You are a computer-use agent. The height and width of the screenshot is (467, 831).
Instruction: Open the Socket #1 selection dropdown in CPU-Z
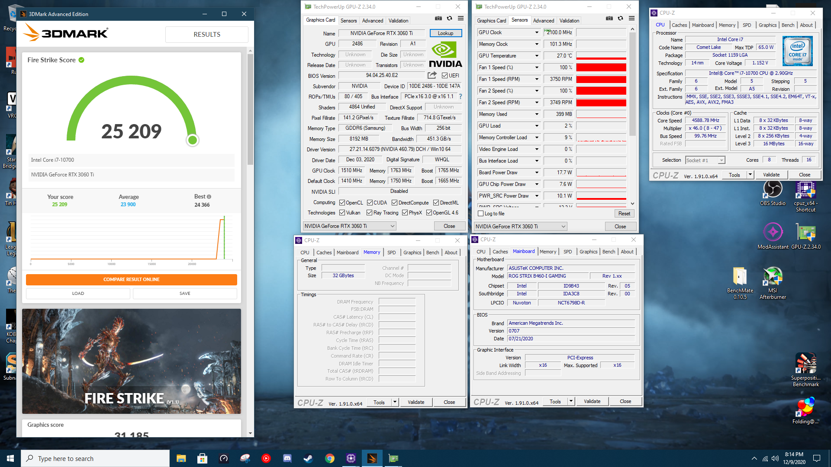click(705, 160)
